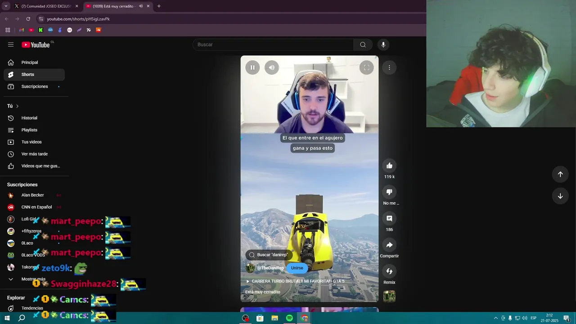The width and height of the screenshot is (576, 324).
Task: Switch ESP keyboard language indicator
Action: (533, 318)
